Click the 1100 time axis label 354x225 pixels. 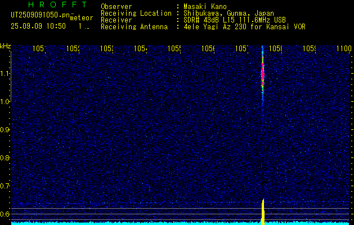coord(344,48)
